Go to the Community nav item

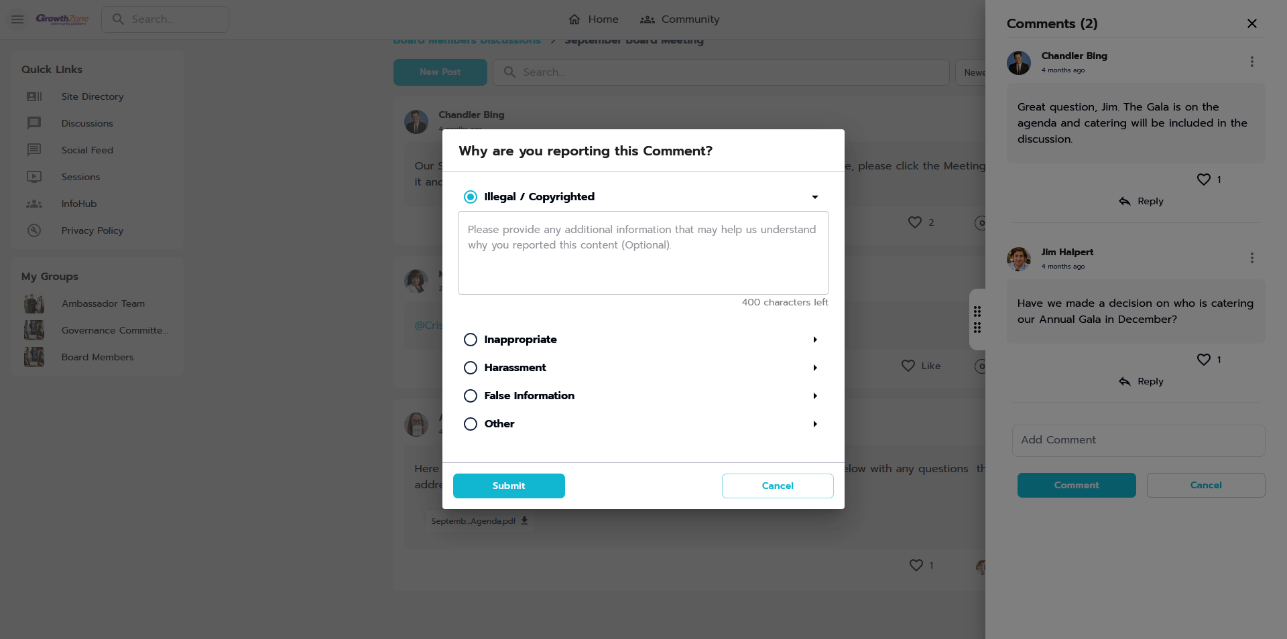pos(680,19)
